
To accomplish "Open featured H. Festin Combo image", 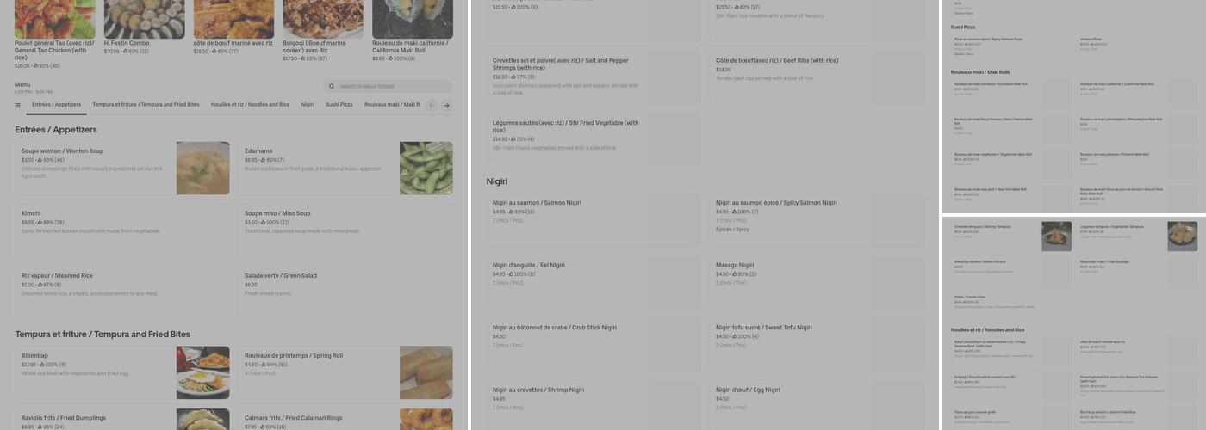I will coord(144,19).
